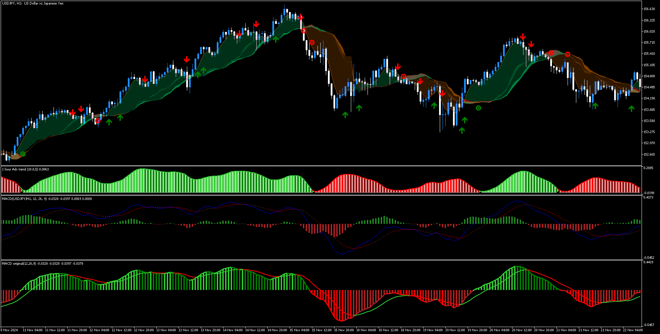Select the leftmost red circle marker

(98, 121)
